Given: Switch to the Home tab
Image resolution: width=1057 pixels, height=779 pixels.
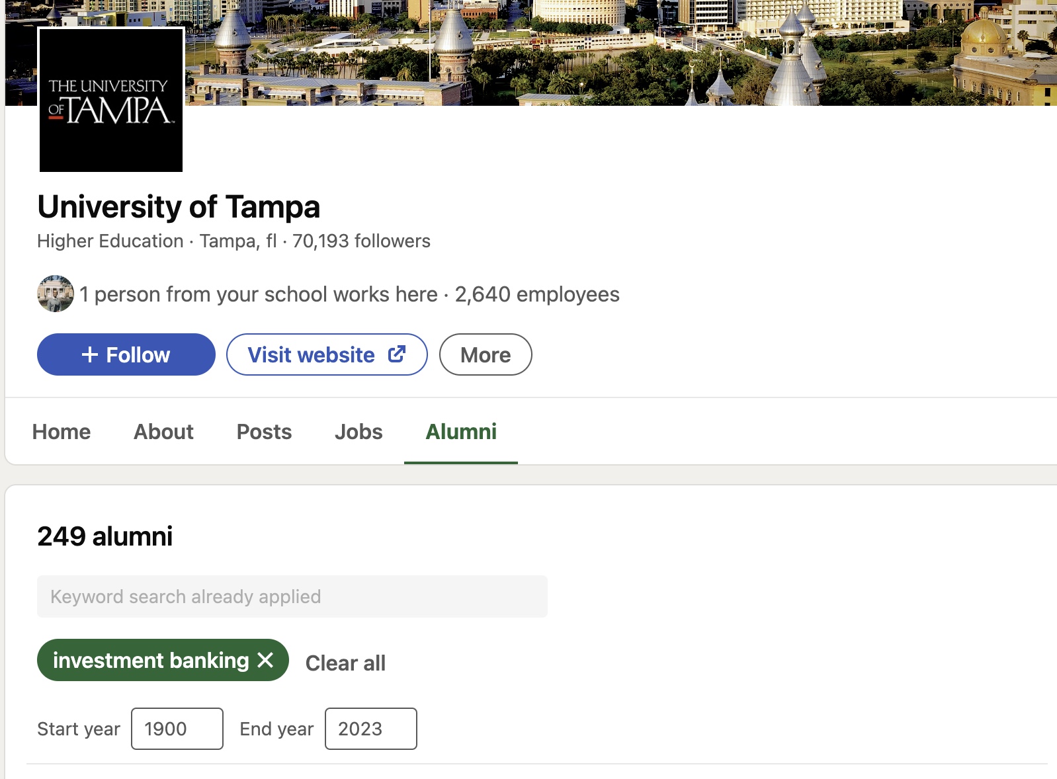Looking at the screenshot, I should pos(62,432).
